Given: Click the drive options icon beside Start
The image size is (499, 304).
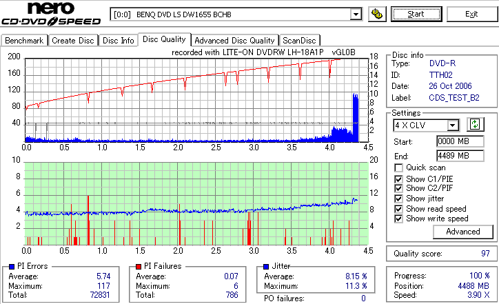Looking at the screenshot, I should pos(377,14).
